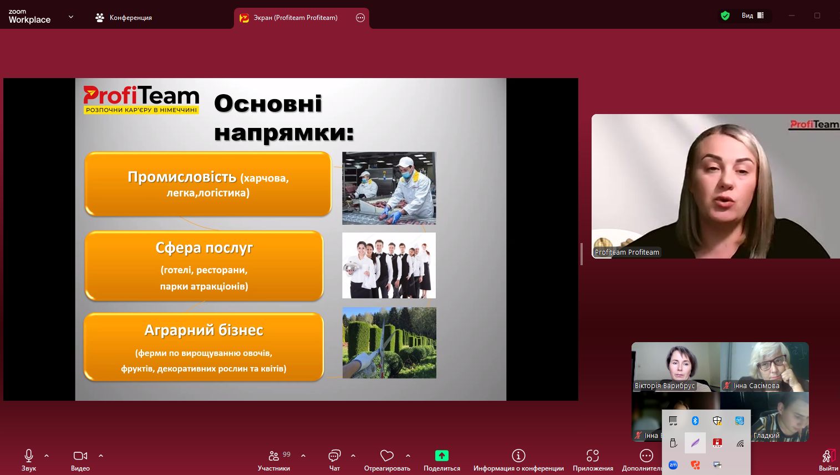The image size is (840, 475).
Task: Click the hotel staff group photo
Action: (389, 265)
